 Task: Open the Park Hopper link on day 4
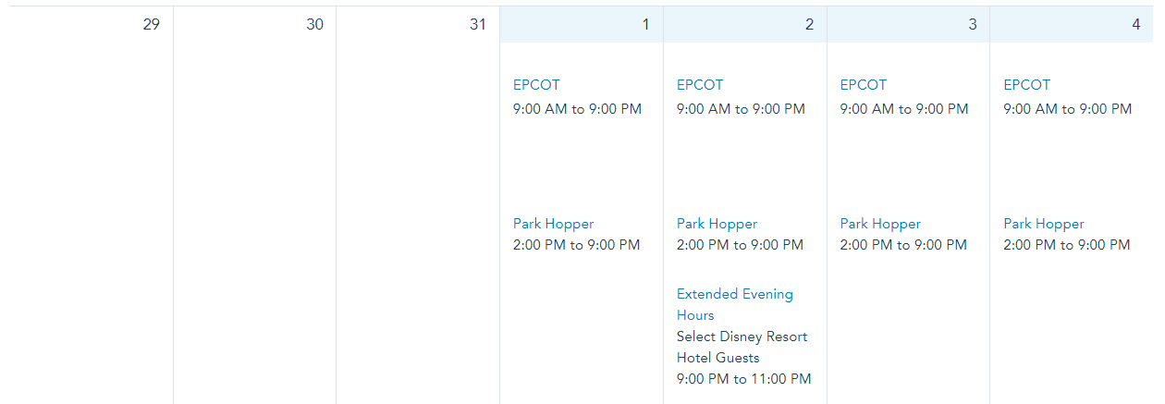click(1044, 224)
